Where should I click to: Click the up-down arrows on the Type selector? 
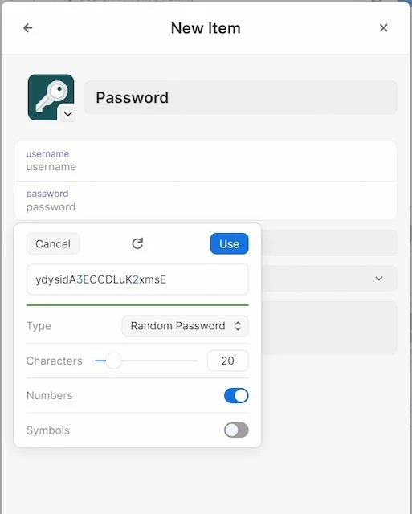tap(238, 326)
